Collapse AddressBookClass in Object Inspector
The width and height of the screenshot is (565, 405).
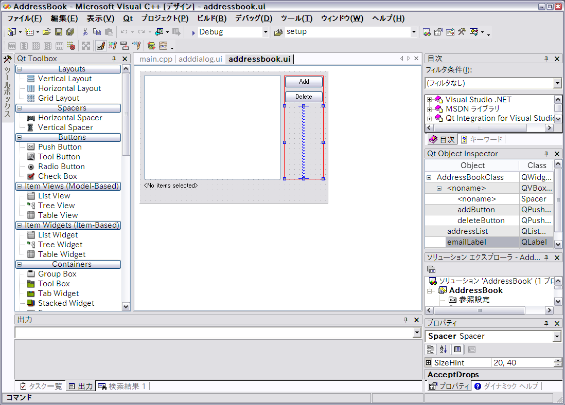(429, 177)
